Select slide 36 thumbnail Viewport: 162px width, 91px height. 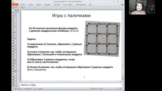(15, 82)
